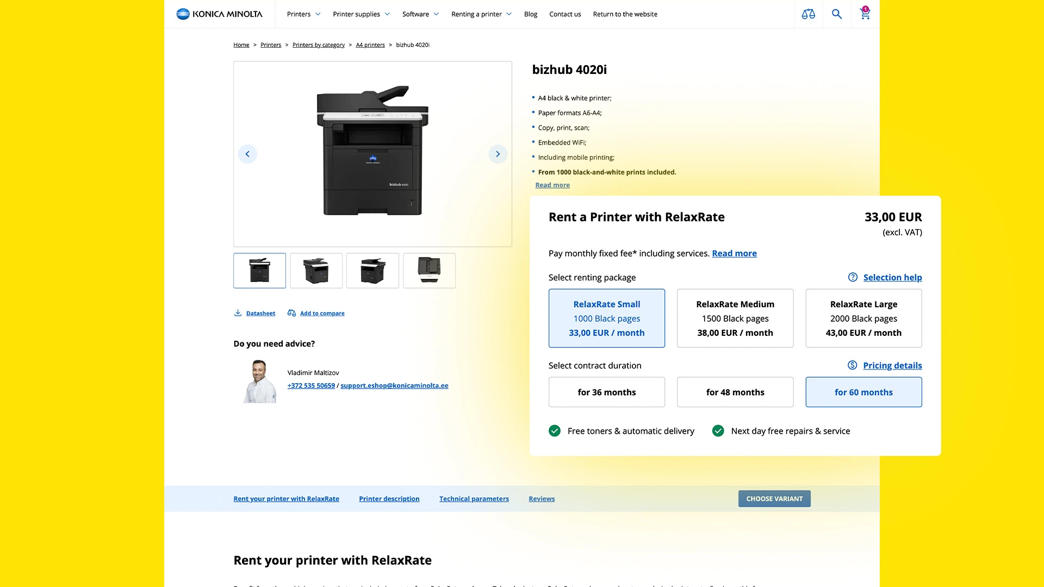
Task: Open the shopping cart icon
Action: point(865,14)
